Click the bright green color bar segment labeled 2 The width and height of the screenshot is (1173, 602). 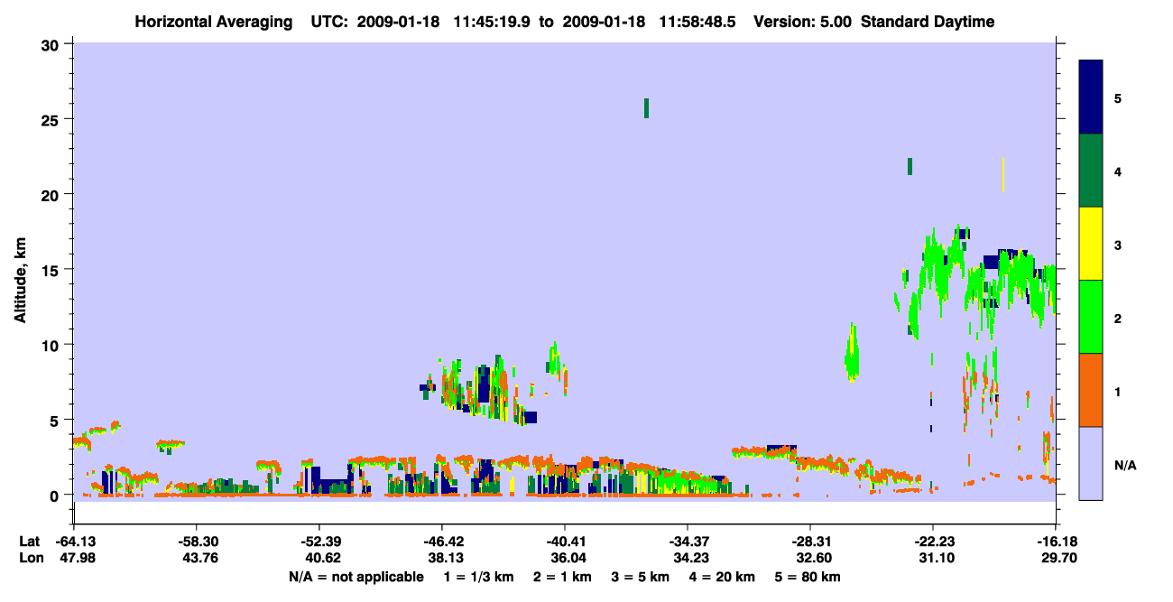pyautogui.click(x=1091, y=317)
